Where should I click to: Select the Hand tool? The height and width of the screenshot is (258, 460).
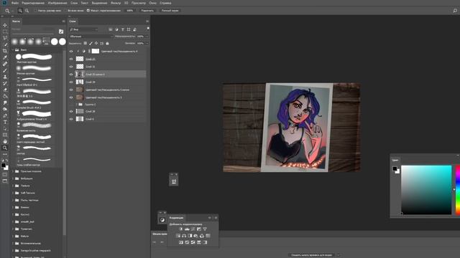5,141
